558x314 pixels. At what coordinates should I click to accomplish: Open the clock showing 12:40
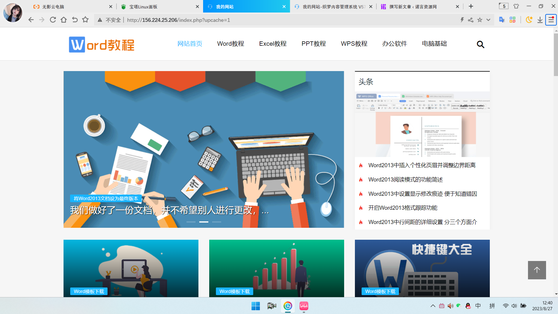point(542,306)
